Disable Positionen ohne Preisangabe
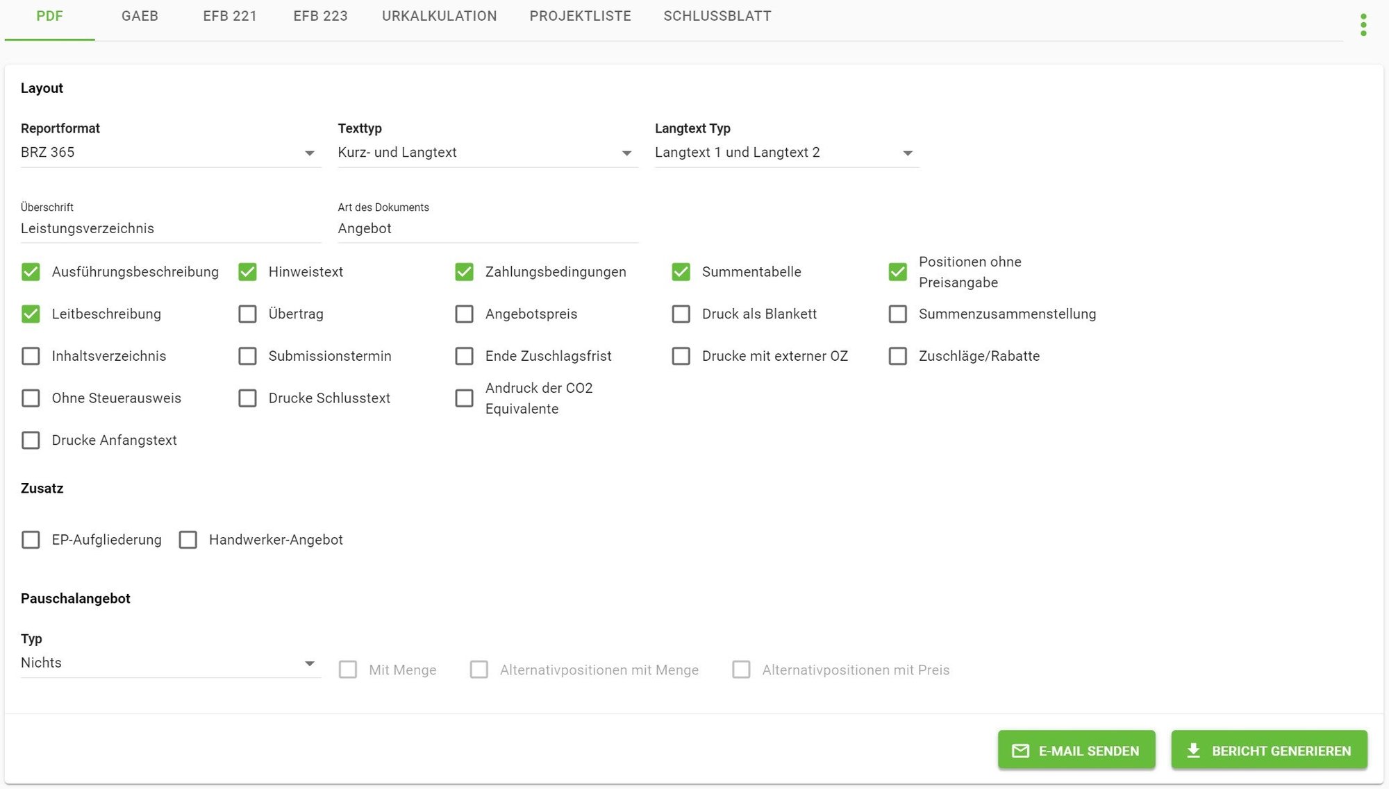1389x789 pixels. click(x=897, y=272)
